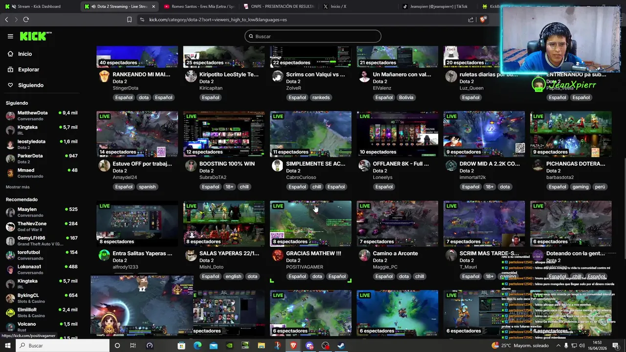Go back in browser history
Image resolution: width=626 pixels, height=352 pixels.
click(x=6, y=20)
